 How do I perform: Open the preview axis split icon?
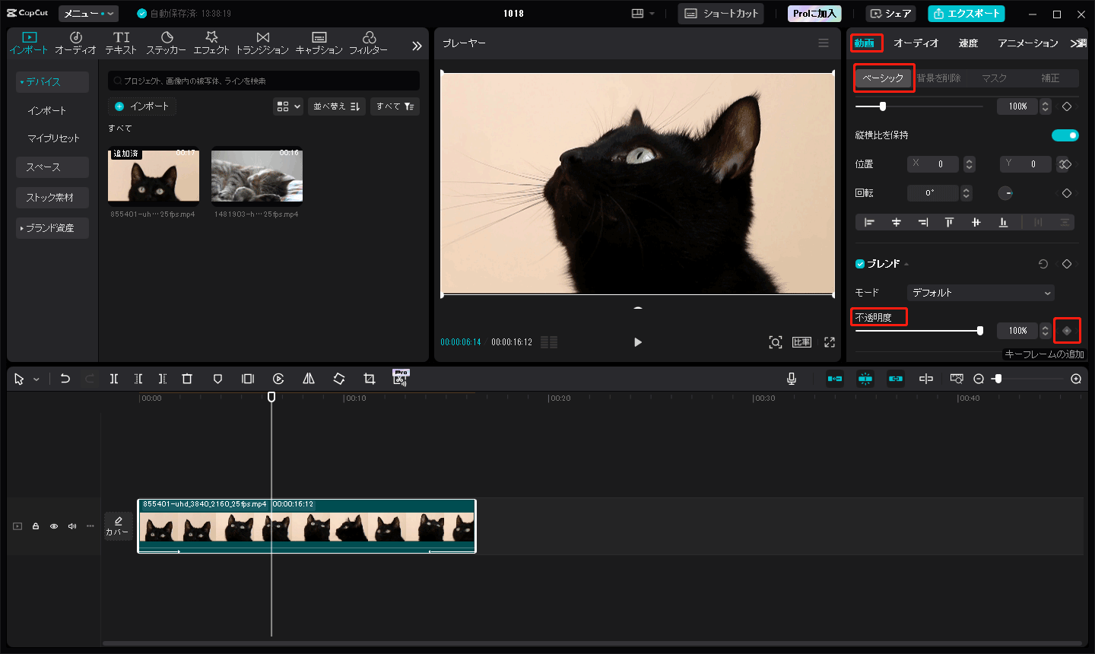tap(926, 379)
